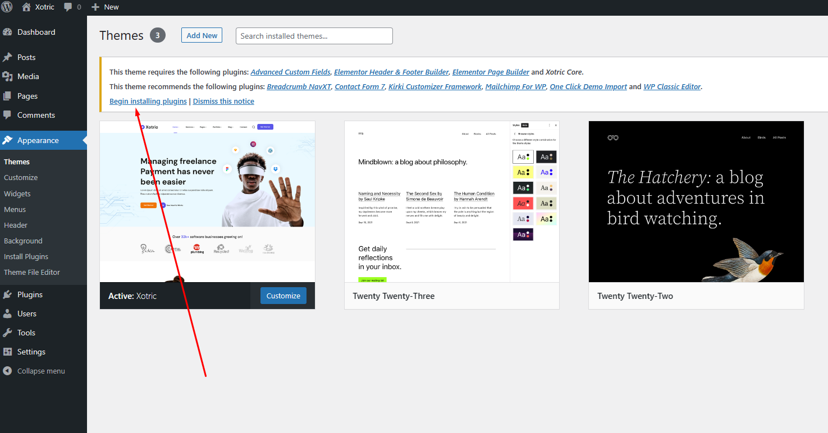Click the Add New theme button
828x433 pixels.
pyautogui.click(x=202, y=35)
